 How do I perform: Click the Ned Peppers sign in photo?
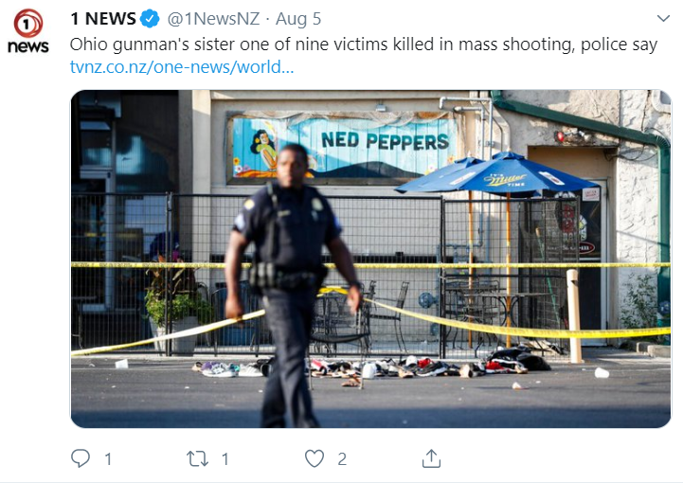click(x=342, y=147)
